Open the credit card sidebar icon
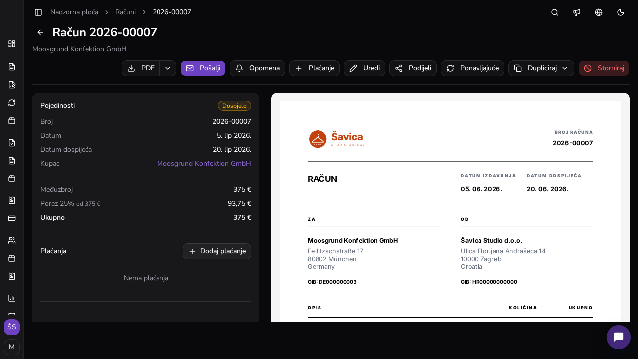The width and height of the screenshot is (638, 359). click(x=12, y=218)
